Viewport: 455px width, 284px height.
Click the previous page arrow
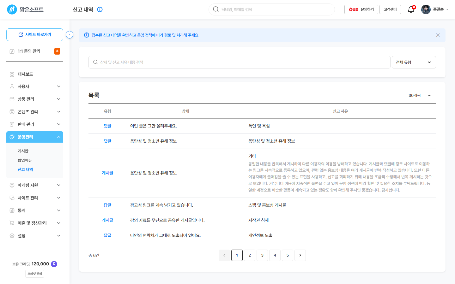click(x=224, y=255)
